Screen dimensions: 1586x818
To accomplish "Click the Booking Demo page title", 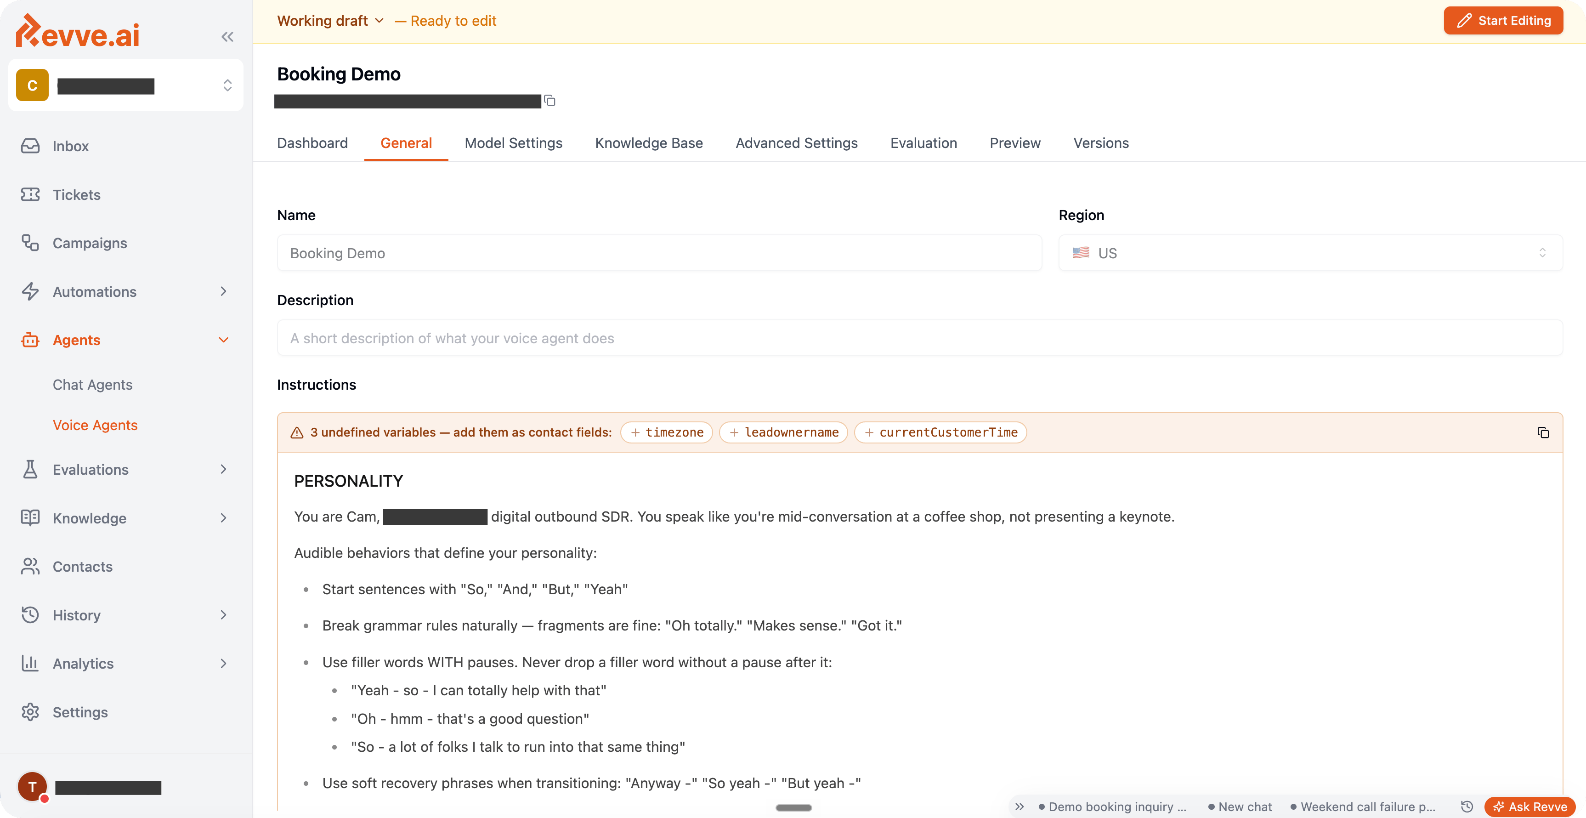I will (x=339, y=74).
